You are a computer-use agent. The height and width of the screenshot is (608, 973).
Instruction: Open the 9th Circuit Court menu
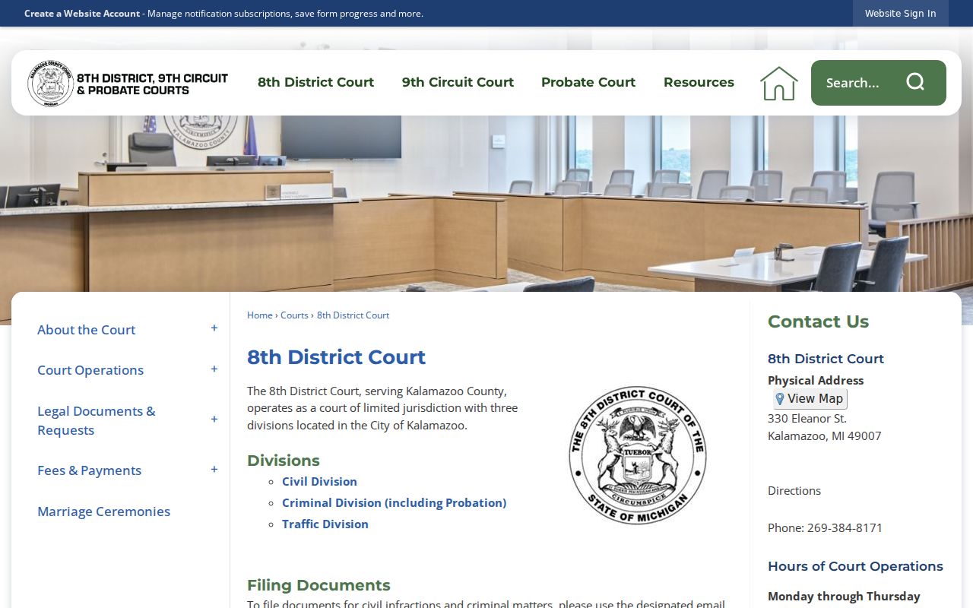pyautogui.click(x=458, y=82)
